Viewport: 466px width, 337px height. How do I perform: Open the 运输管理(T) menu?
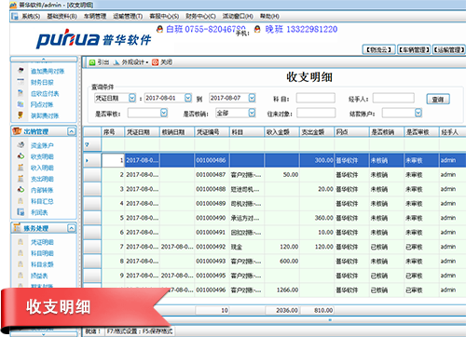128,16
